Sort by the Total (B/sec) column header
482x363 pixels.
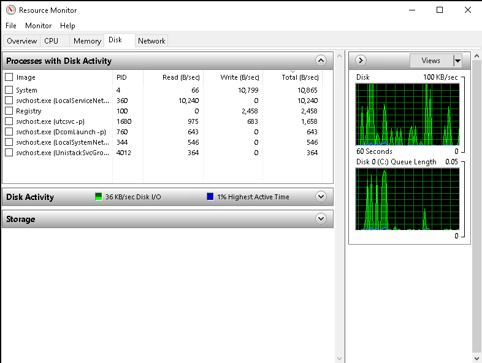pos(300,77)
